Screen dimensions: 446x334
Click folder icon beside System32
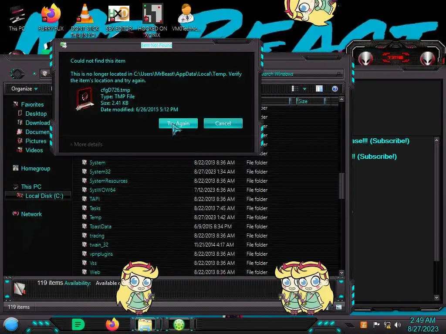pos(84,171)
